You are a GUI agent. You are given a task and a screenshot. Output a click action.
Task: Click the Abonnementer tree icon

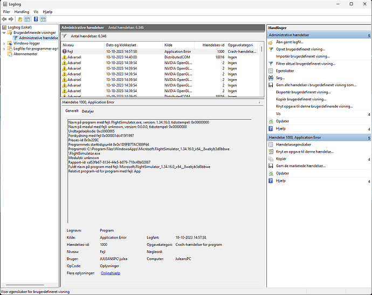[10, 54]
